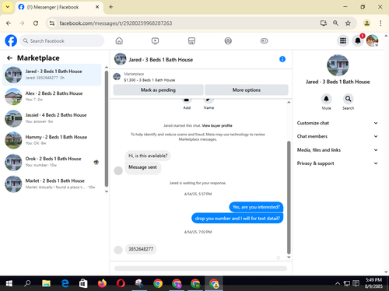Expand Privacy & support section

point(338,163)
